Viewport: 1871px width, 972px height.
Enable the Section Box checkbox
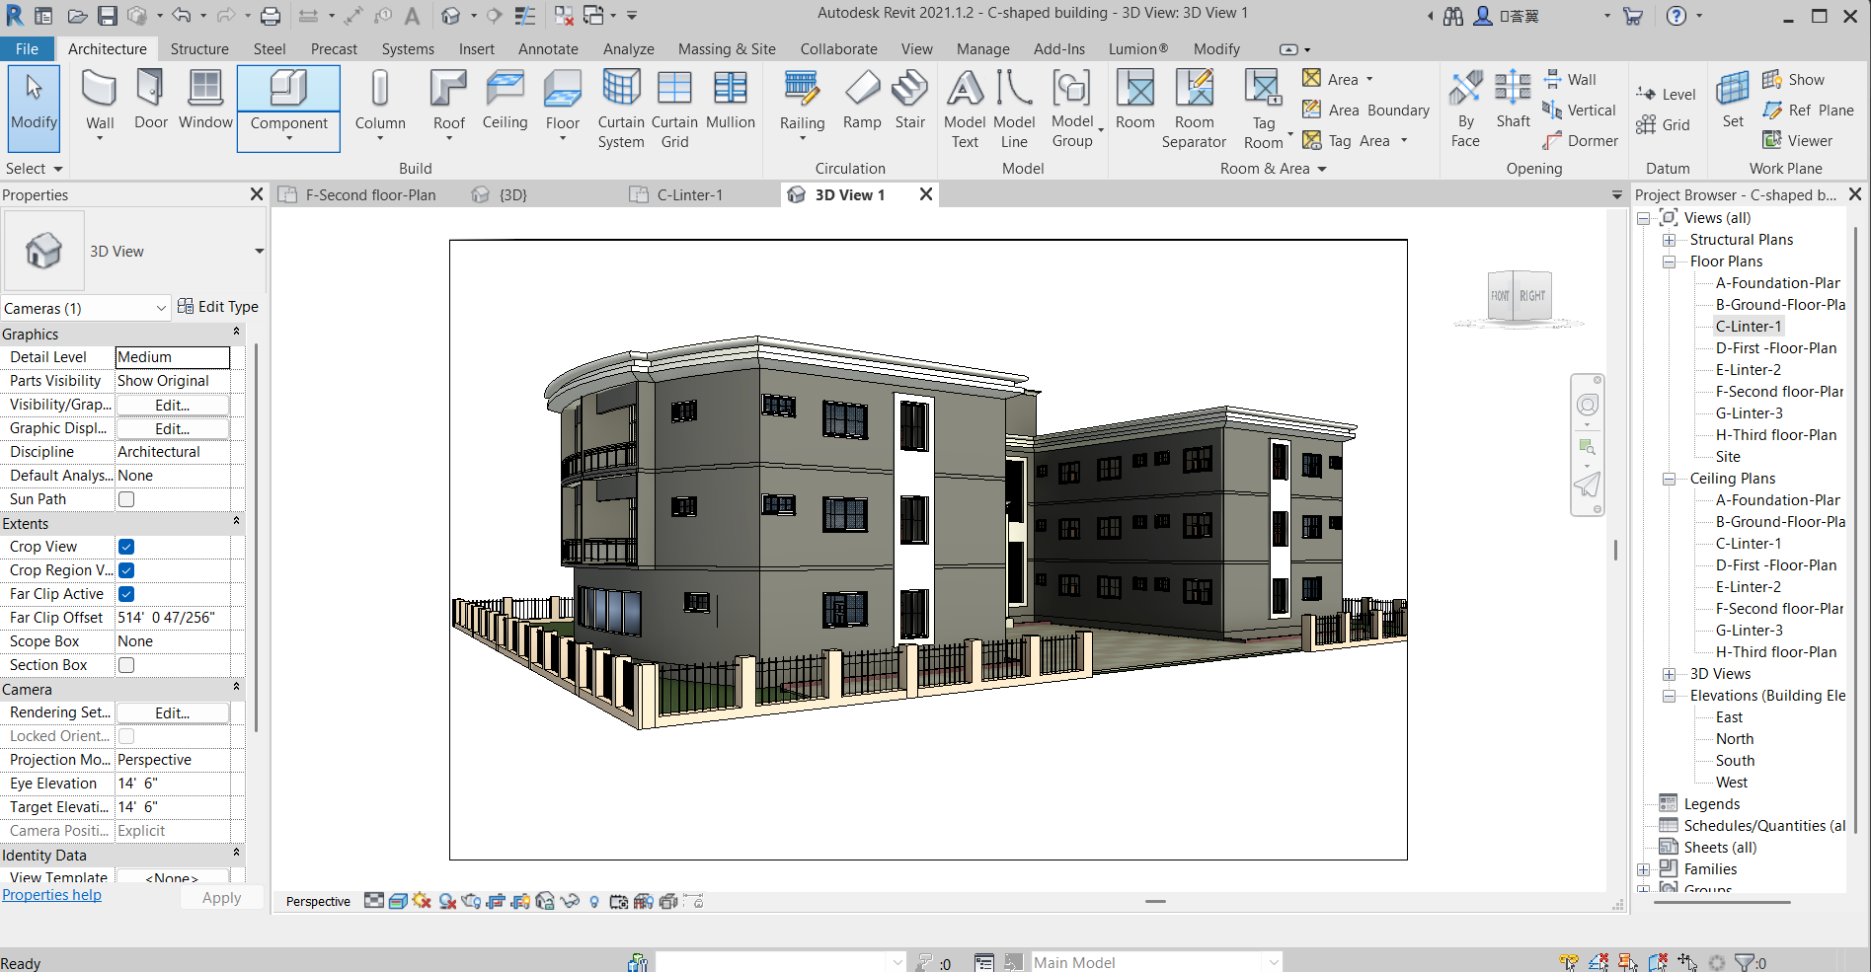[126, 665]
